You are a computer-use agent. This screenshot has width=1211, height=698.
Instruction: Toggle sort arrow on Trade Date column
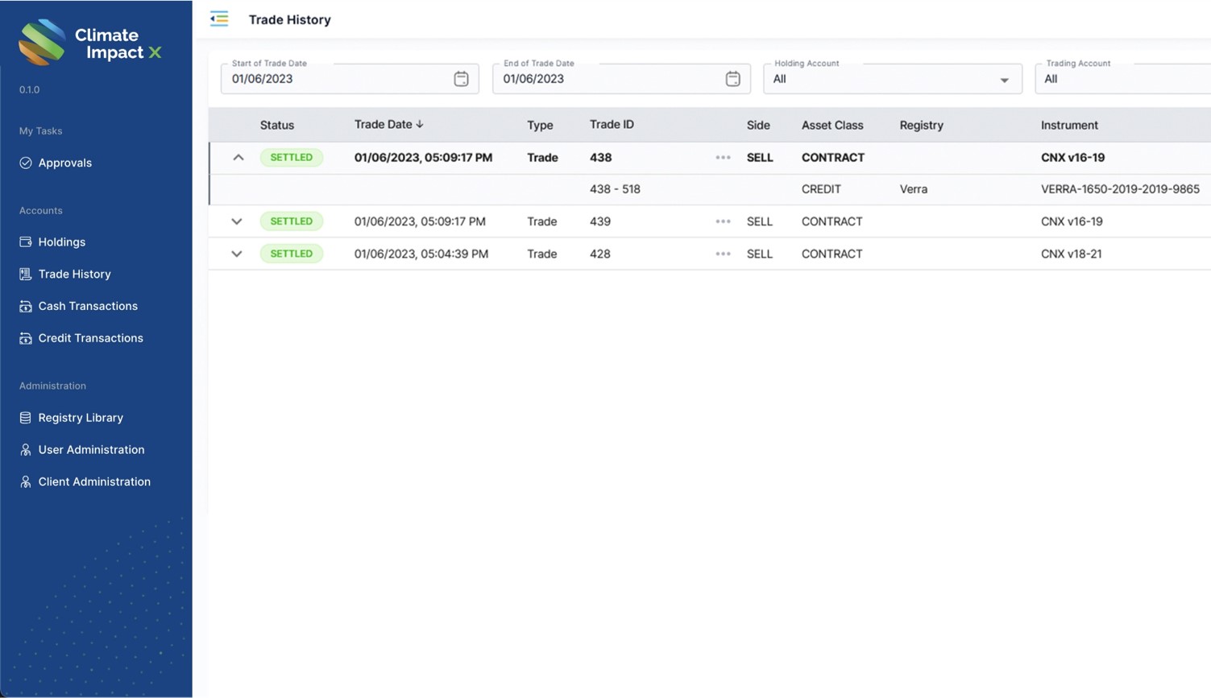tap(420, 124)
